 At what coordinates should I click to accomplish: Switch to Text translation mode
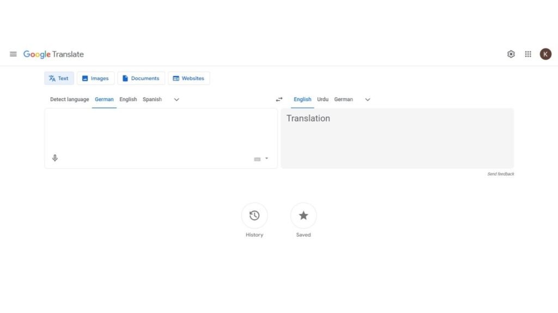click(x=59, y=78)
